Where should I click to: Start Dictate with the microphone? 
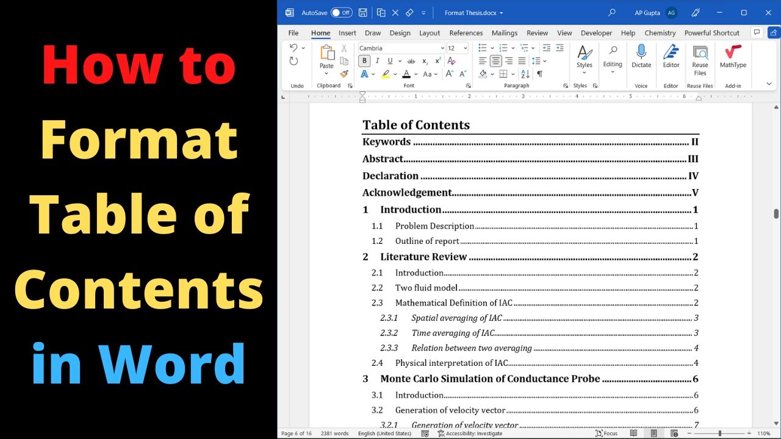pyautogui.click(x=641, y=57)
